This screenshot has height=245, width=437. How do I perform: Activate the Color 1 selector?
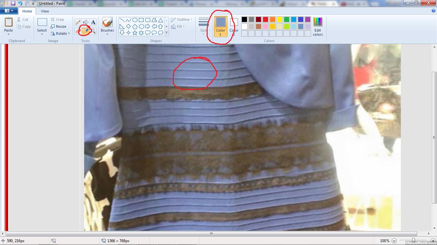tap(220, 26)
